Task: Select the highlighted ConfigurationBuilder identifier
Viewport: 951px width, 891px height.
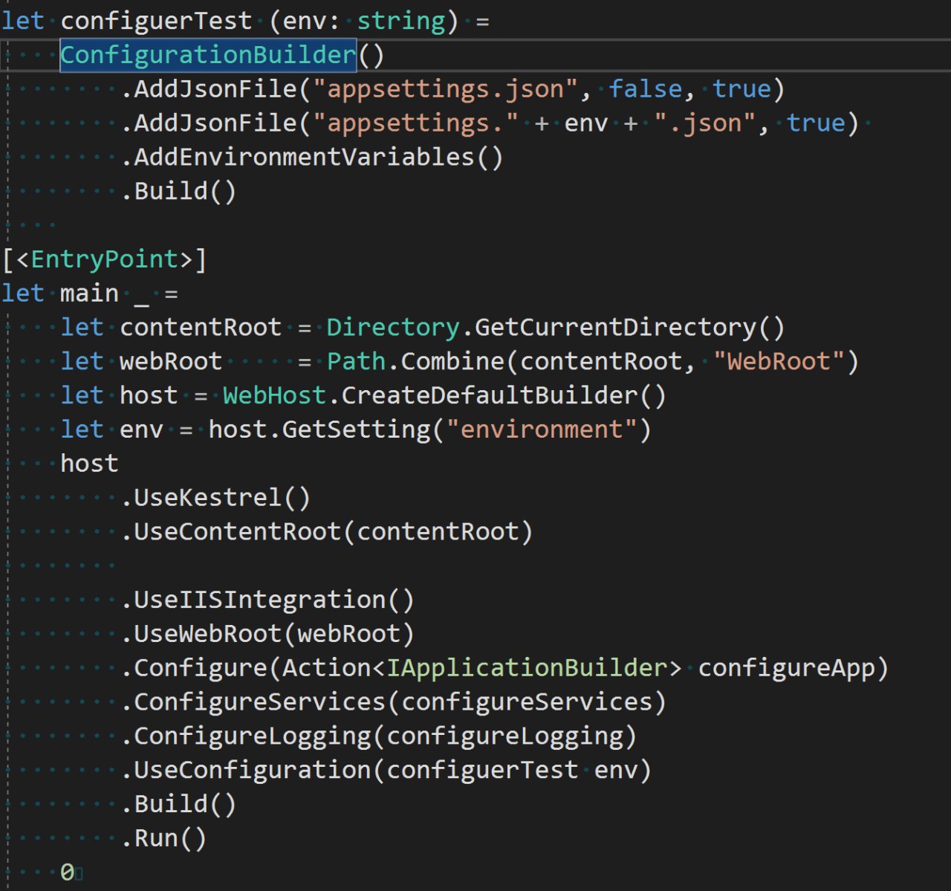Action: pyautogui.click(x=208, y=55)
